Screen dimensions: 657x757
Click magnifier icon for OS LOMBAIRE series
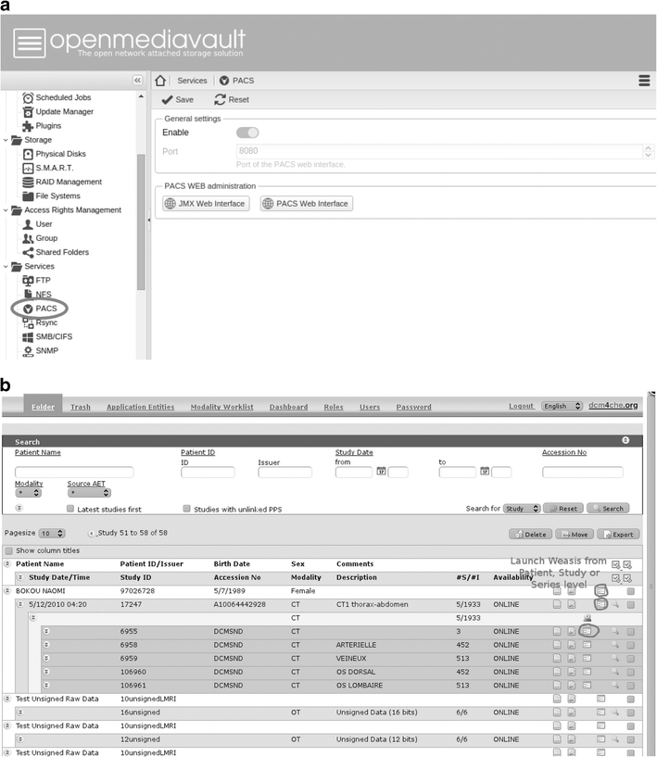[x=615, y=685]
